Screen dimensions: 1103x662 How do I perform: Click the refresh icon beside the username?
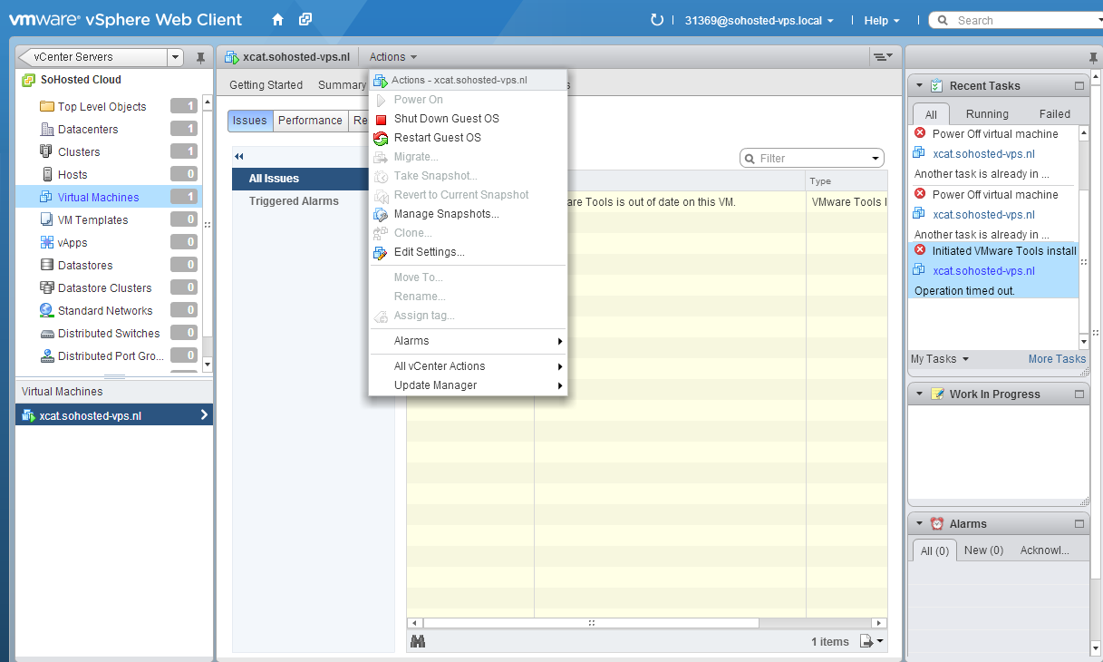[x=657, y=20]
